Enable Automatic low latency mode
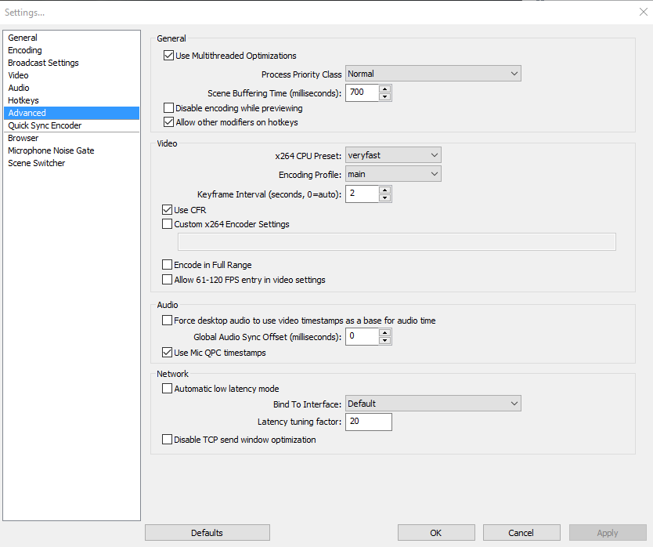This screenshot has width=653, height=547. coord(167,389)
